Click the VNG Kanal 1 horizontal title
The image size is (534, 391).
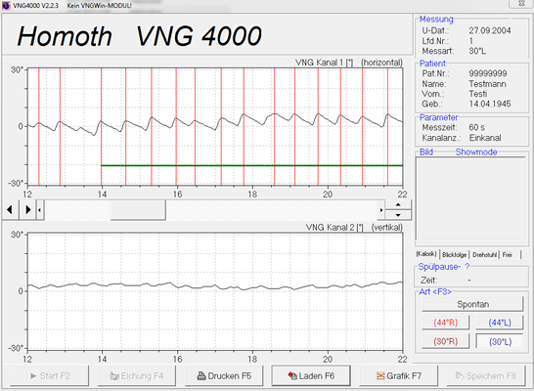(x=349, y=63)
